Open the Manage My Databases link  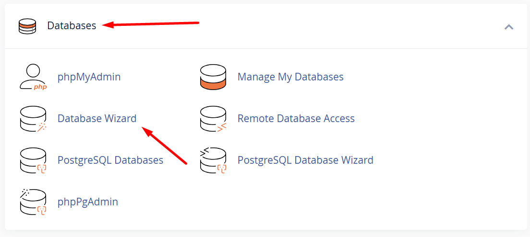pos(290,77)
